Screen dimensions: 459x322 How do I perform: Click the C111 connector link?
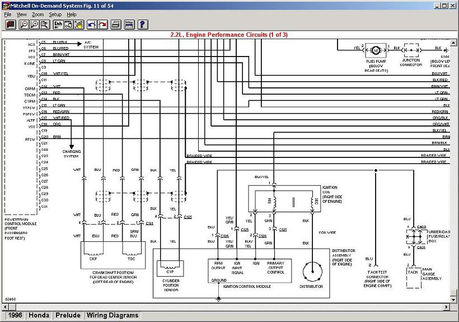149,223
